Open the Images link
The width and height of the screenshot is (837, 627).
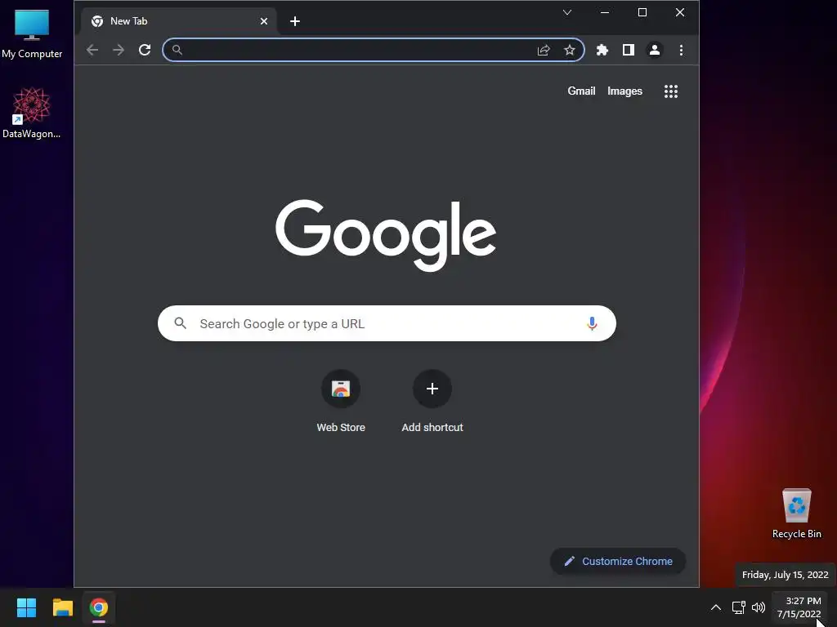click(x=624, y=91)
